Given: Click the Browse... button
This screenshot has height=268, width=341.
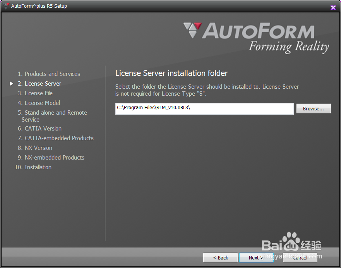Looking at the screenshot, I should [314, 108].
